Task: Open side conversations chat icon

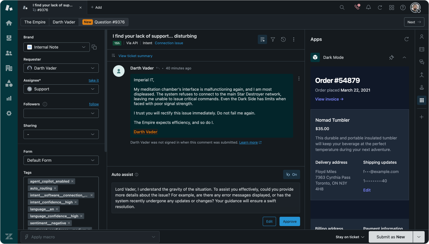Action: 422,62
